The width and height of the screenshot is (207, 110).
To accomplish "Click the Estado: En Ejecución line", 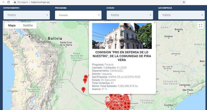I will (104, 80).
